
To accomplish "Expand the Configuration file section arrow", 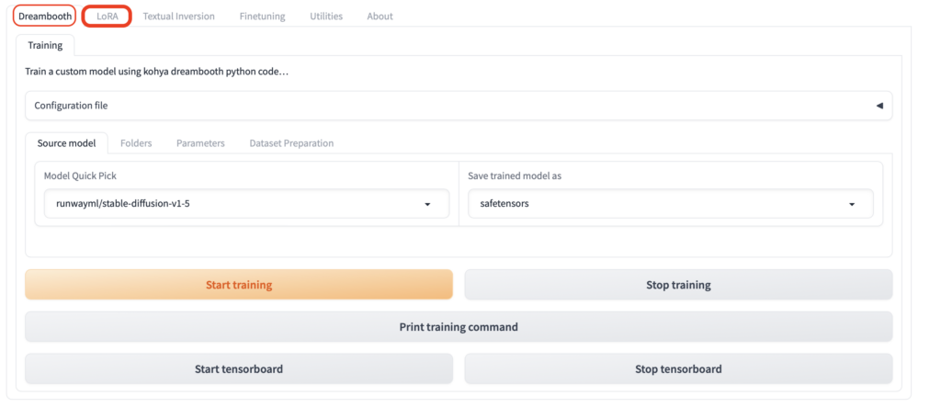I will point(879,106).
